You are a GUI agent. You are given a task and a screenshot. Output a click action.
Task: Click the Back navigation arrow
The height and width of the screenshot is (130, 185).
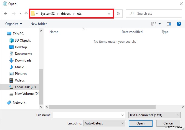pos(6,14)
